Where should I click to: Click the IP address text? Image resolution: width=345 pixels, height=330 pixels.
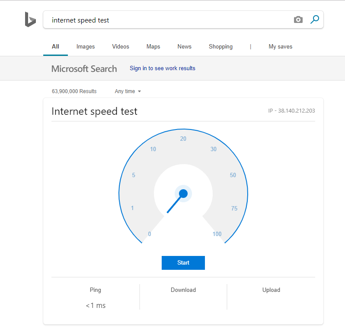pos(291,111)
